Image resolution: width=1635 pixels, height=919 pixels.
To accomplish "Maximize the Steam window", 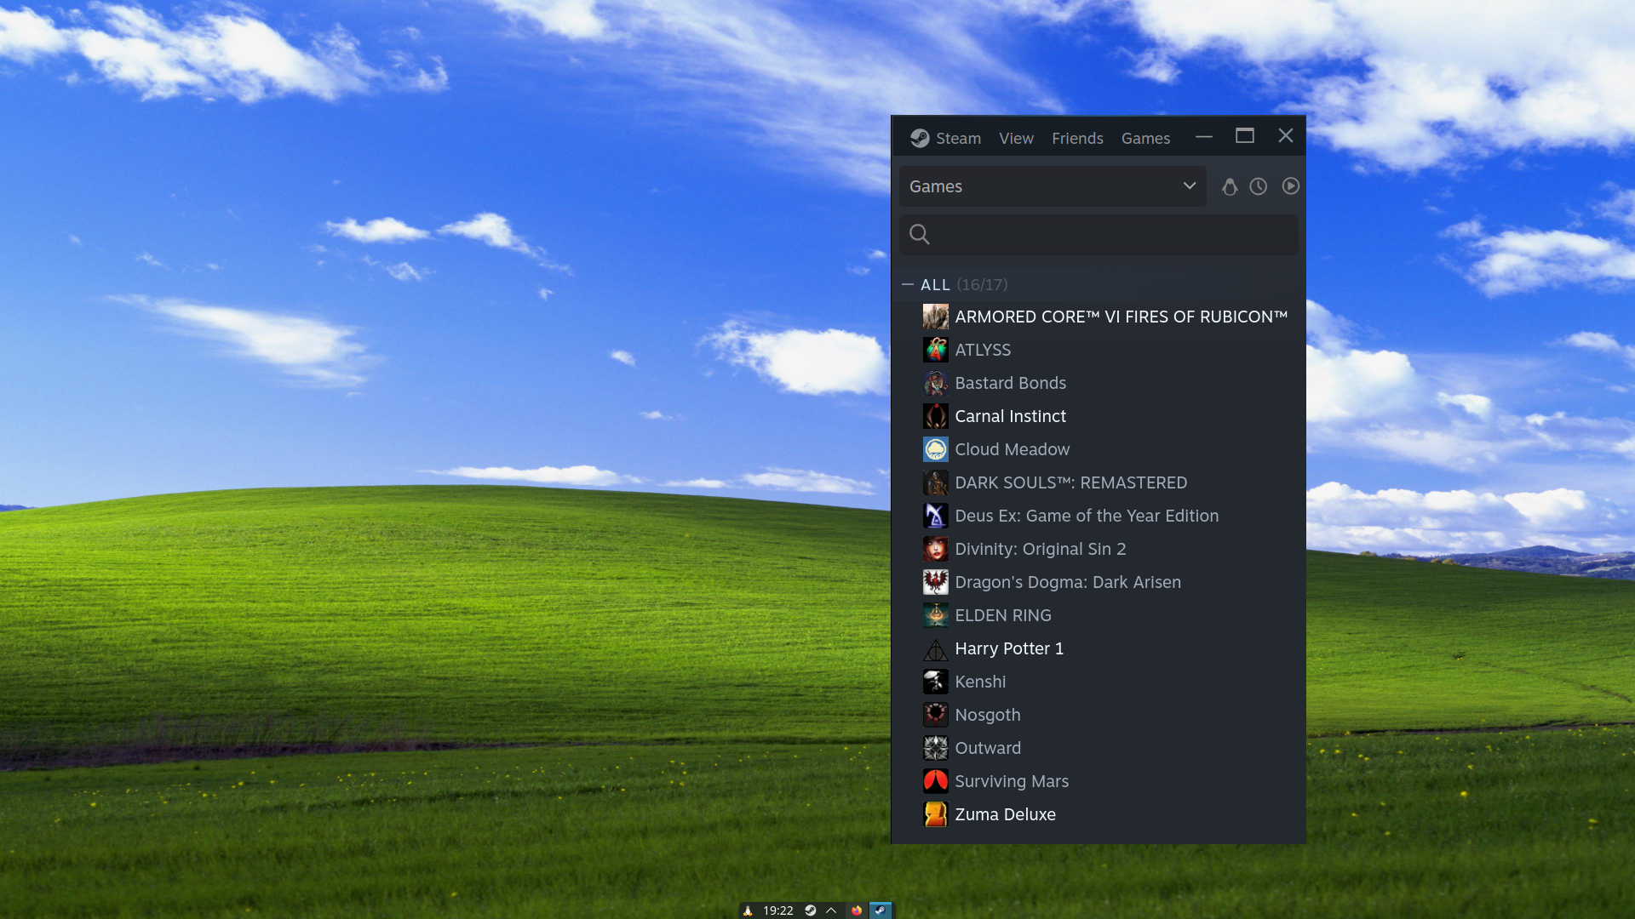I will tap(1245, 136).
